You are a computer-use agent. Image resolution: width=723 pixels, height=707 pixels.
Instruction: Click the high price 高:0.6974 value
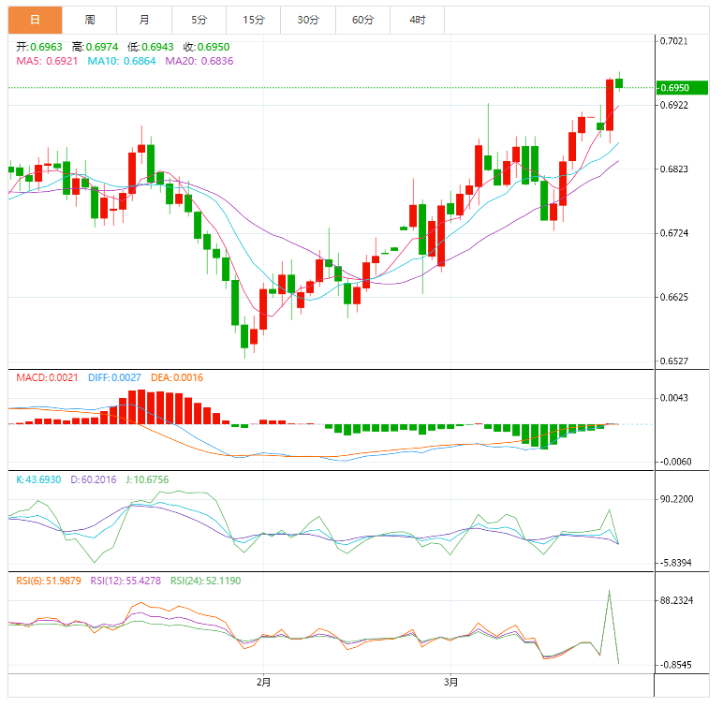click(x=95, y=47)
